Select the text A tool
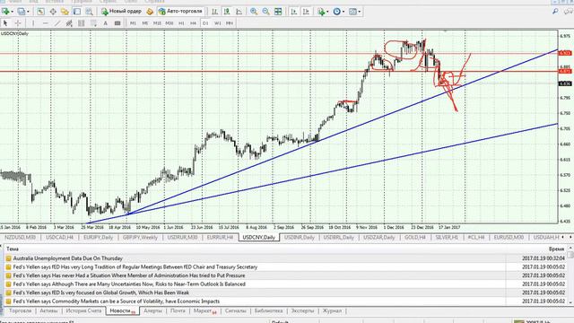574x323 pixels. [106, 23]
